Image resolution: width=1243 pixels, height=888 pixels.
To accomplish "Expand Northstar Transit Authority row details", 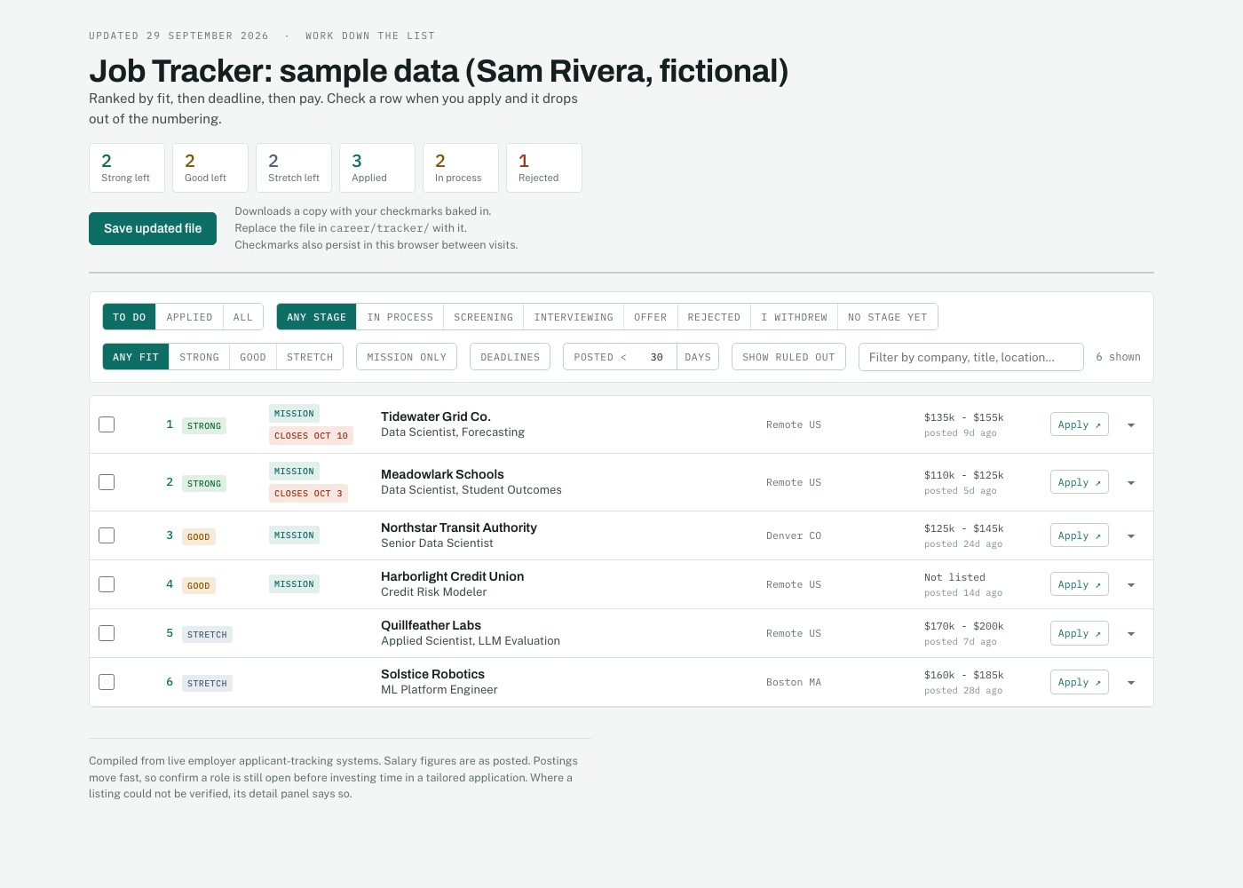I will [1131, 536].
